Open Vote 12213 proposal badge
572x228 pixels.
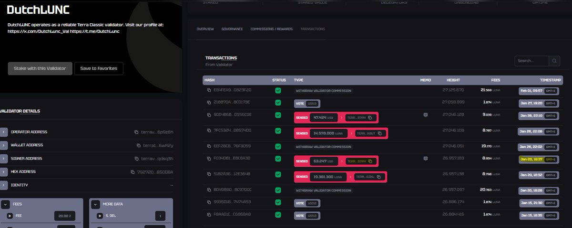307,103
